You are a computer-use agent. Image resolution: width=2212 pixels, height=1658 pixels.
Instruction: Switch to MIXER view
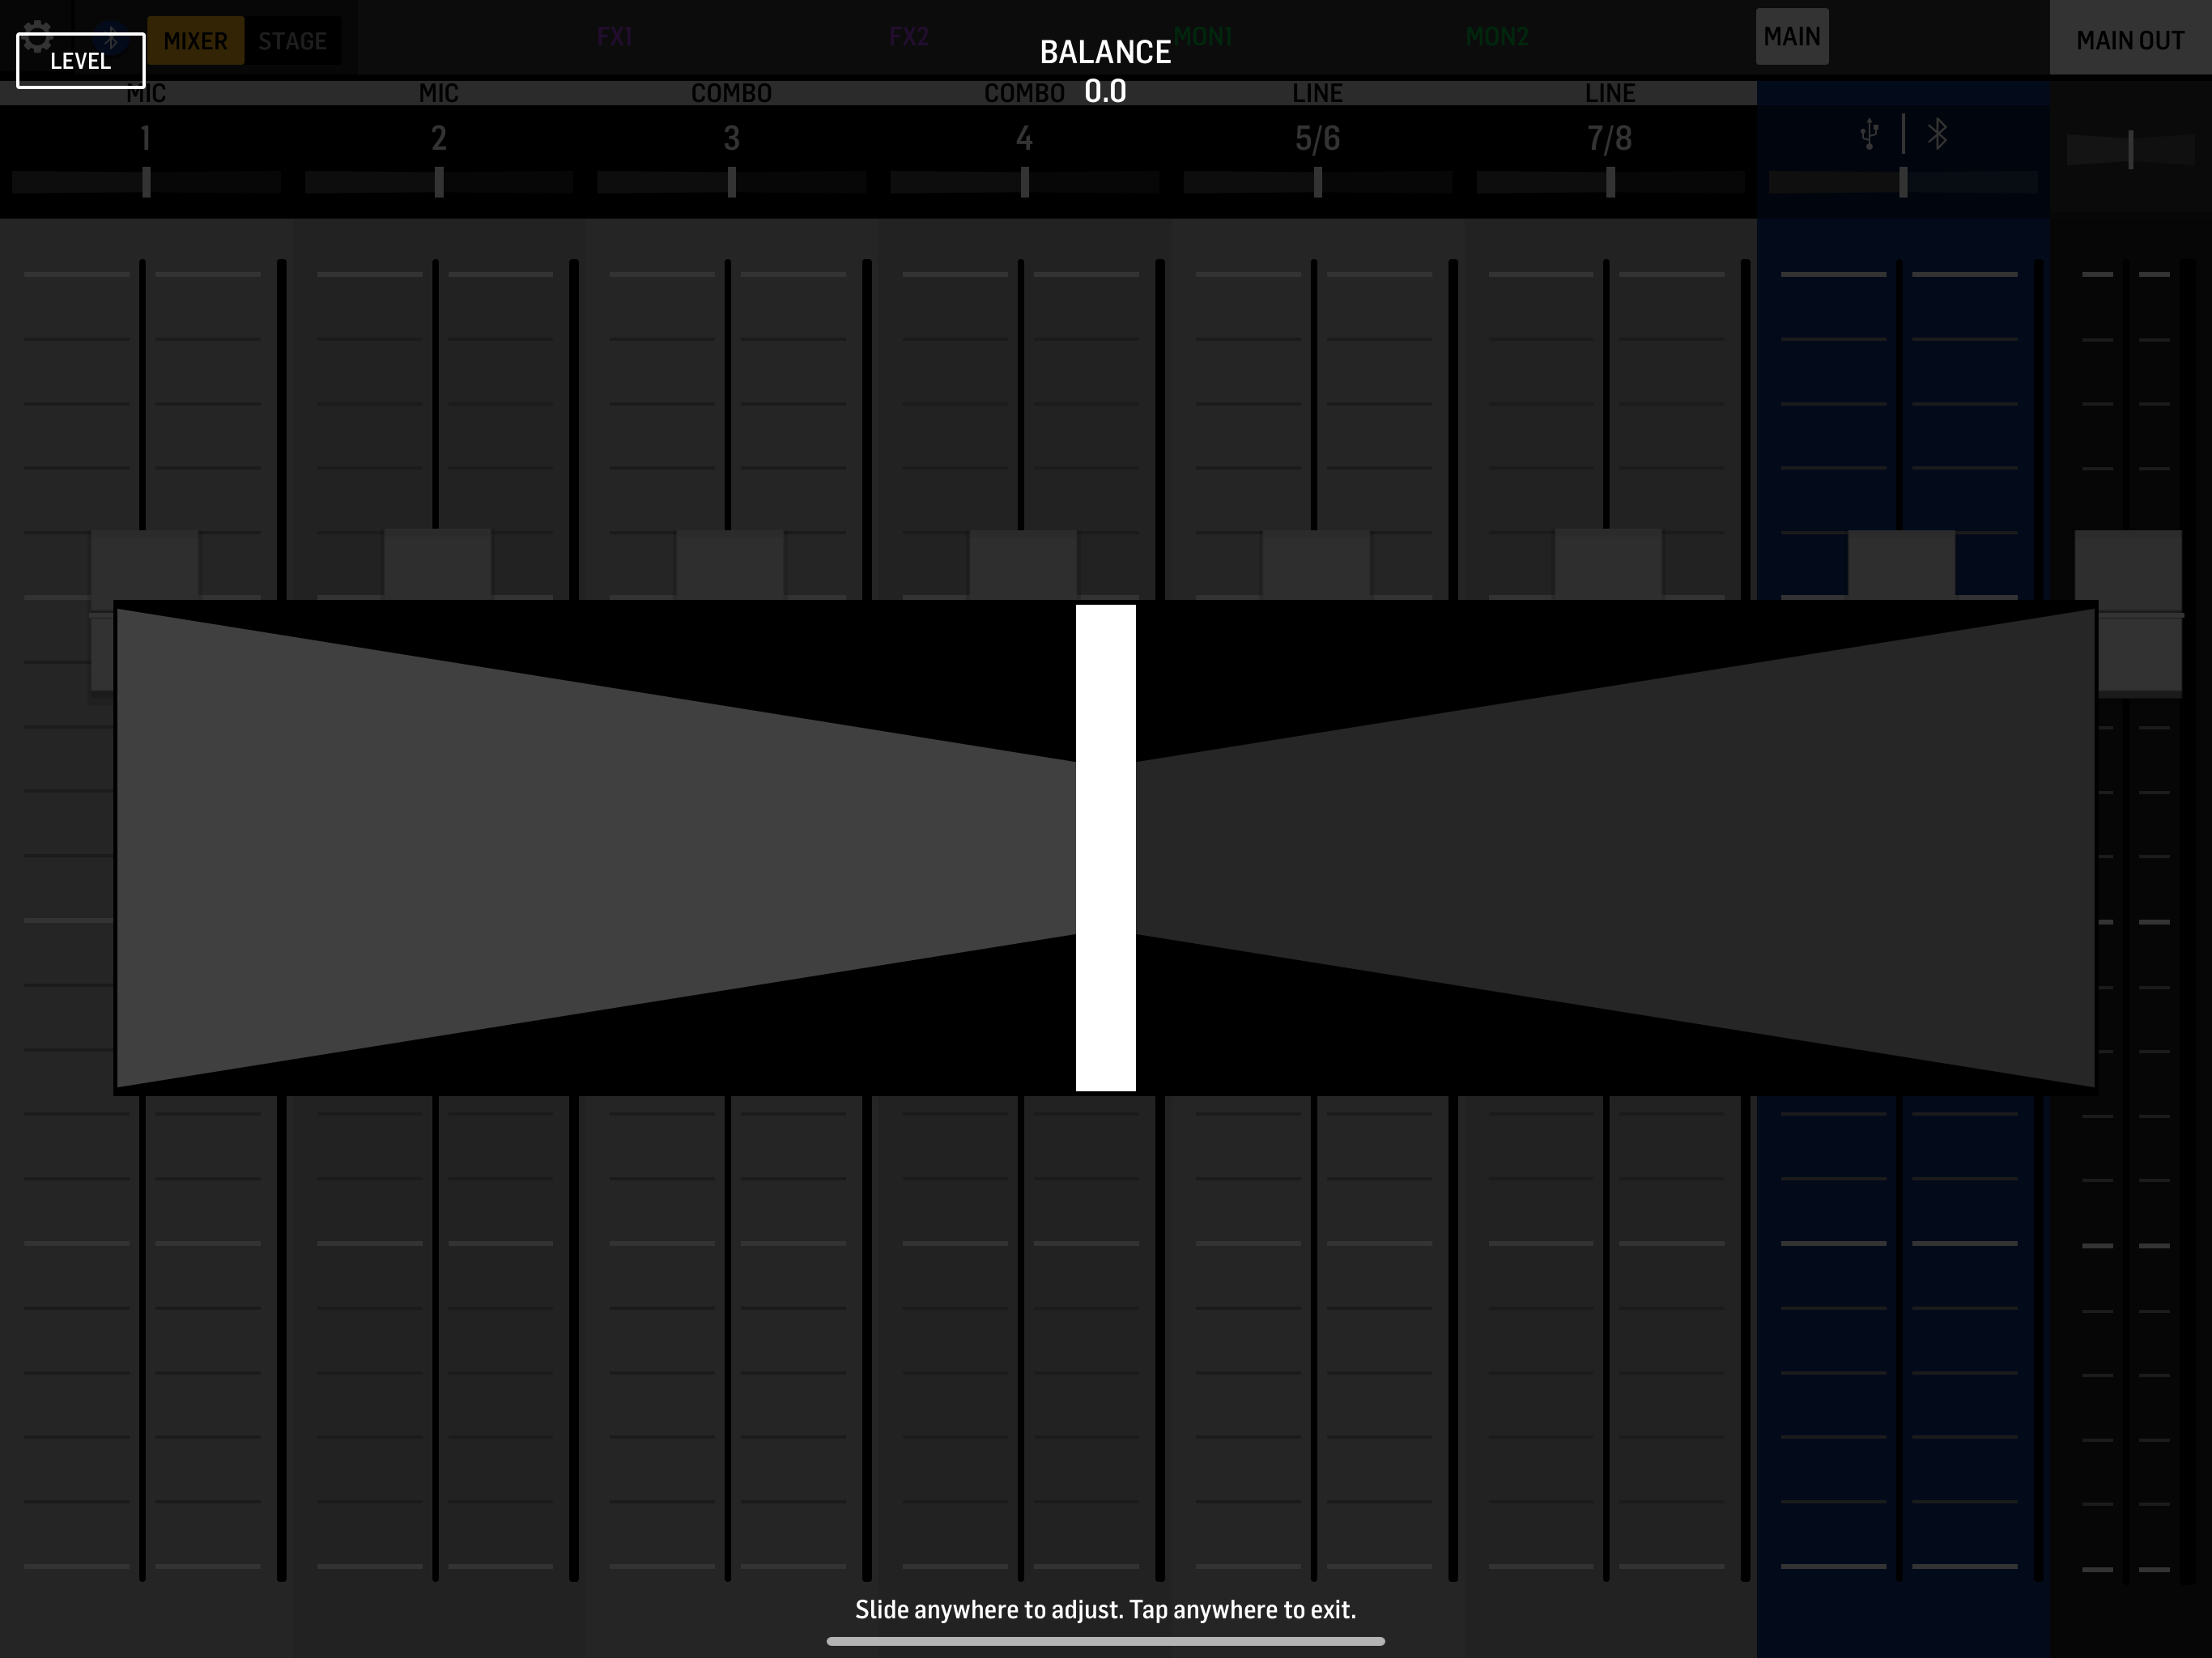click(195, 41)
